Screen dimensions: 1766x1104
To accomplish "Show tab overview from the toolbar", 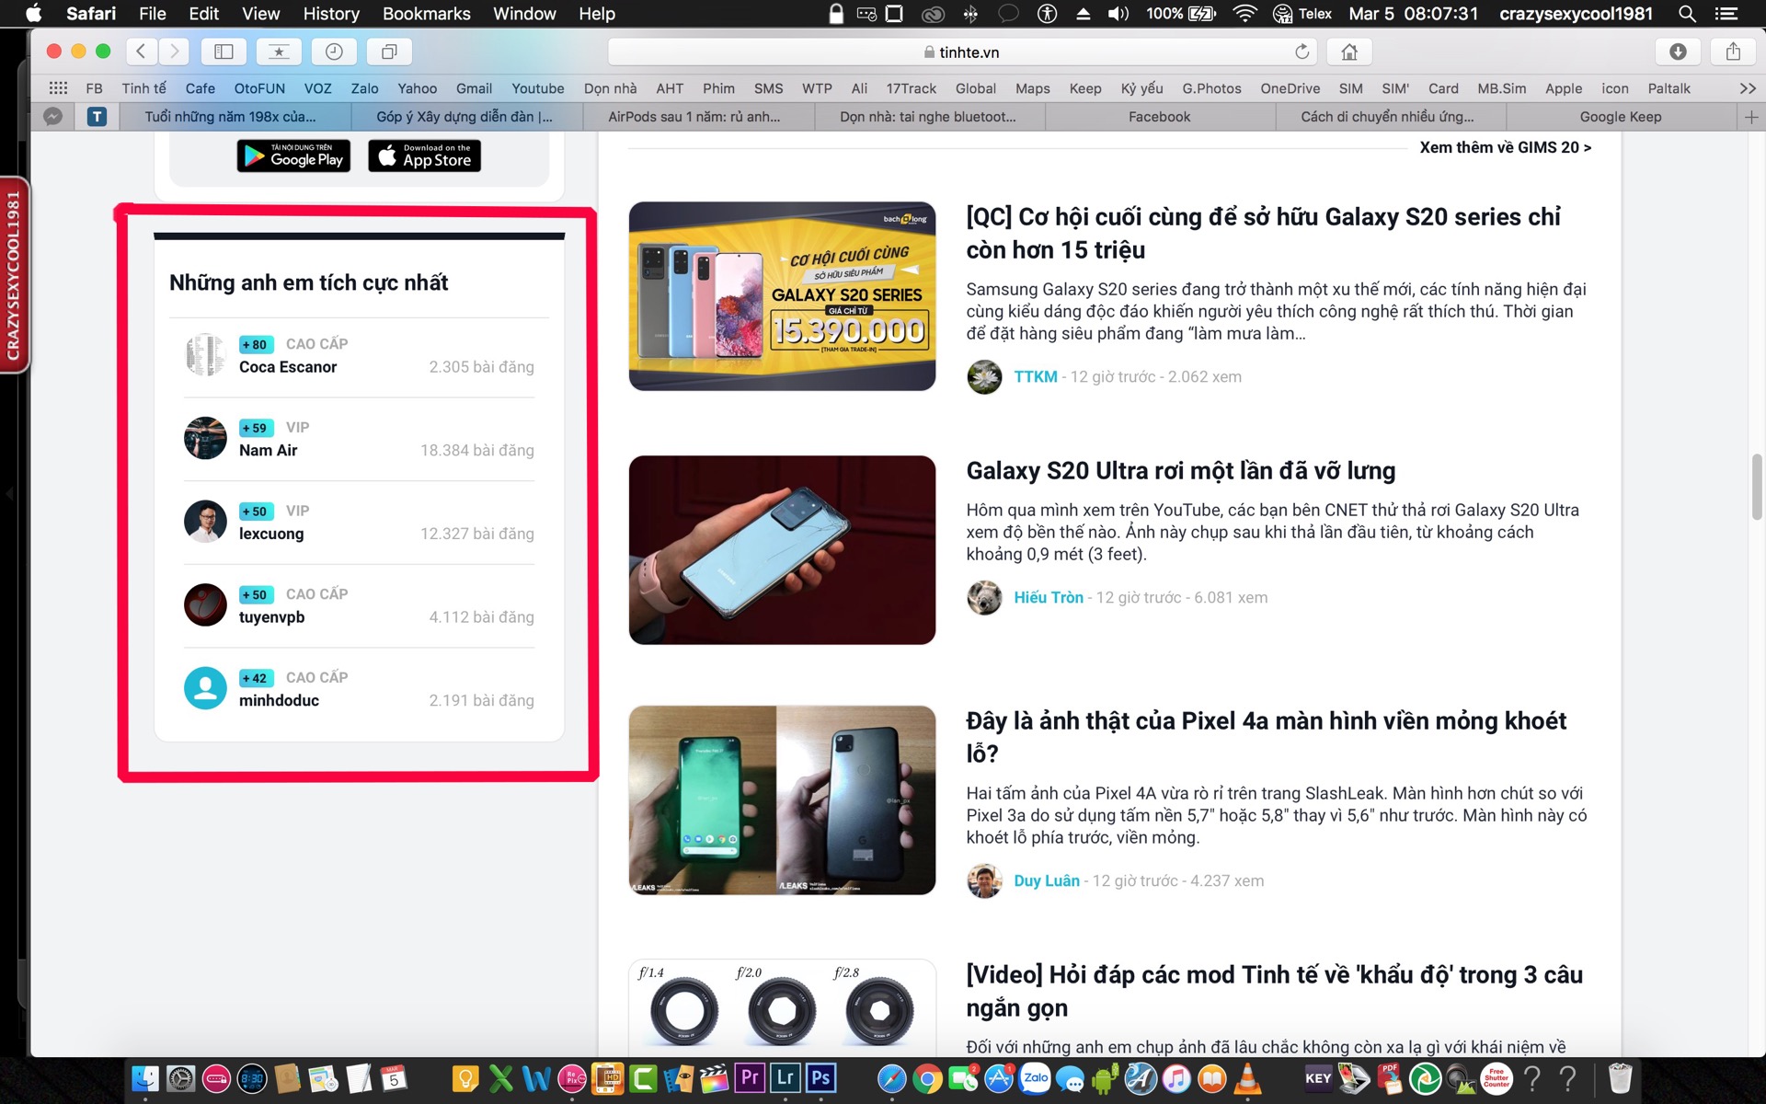I will tap(389, 52).
